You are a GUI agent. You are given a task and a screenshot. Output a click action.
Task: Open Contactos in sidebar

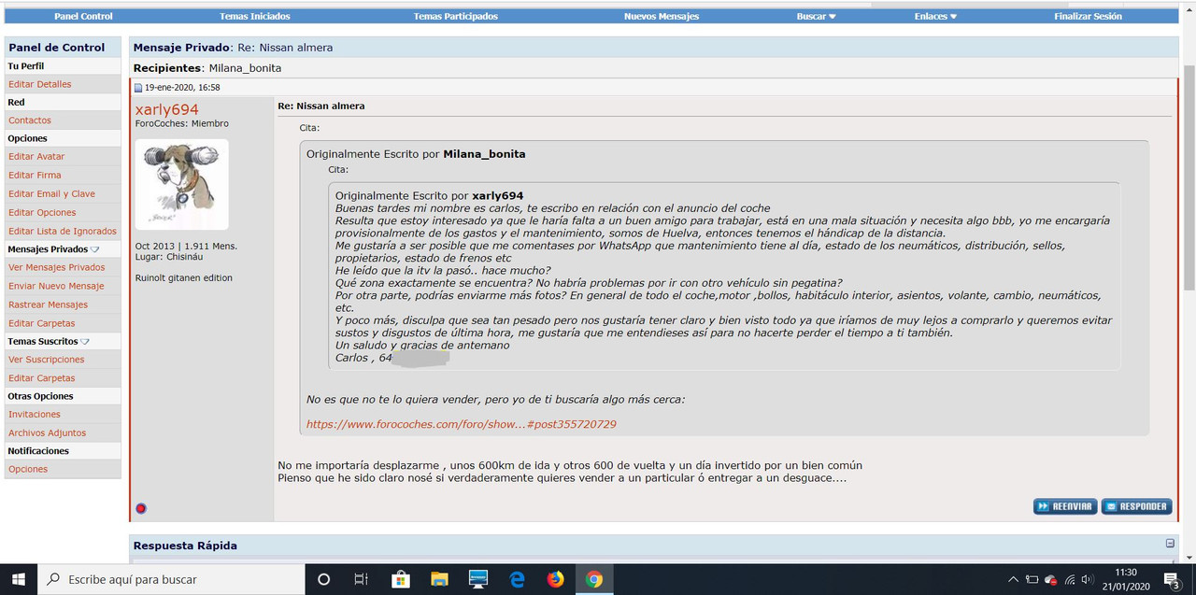pyautogui.click(x=30, y=120)
